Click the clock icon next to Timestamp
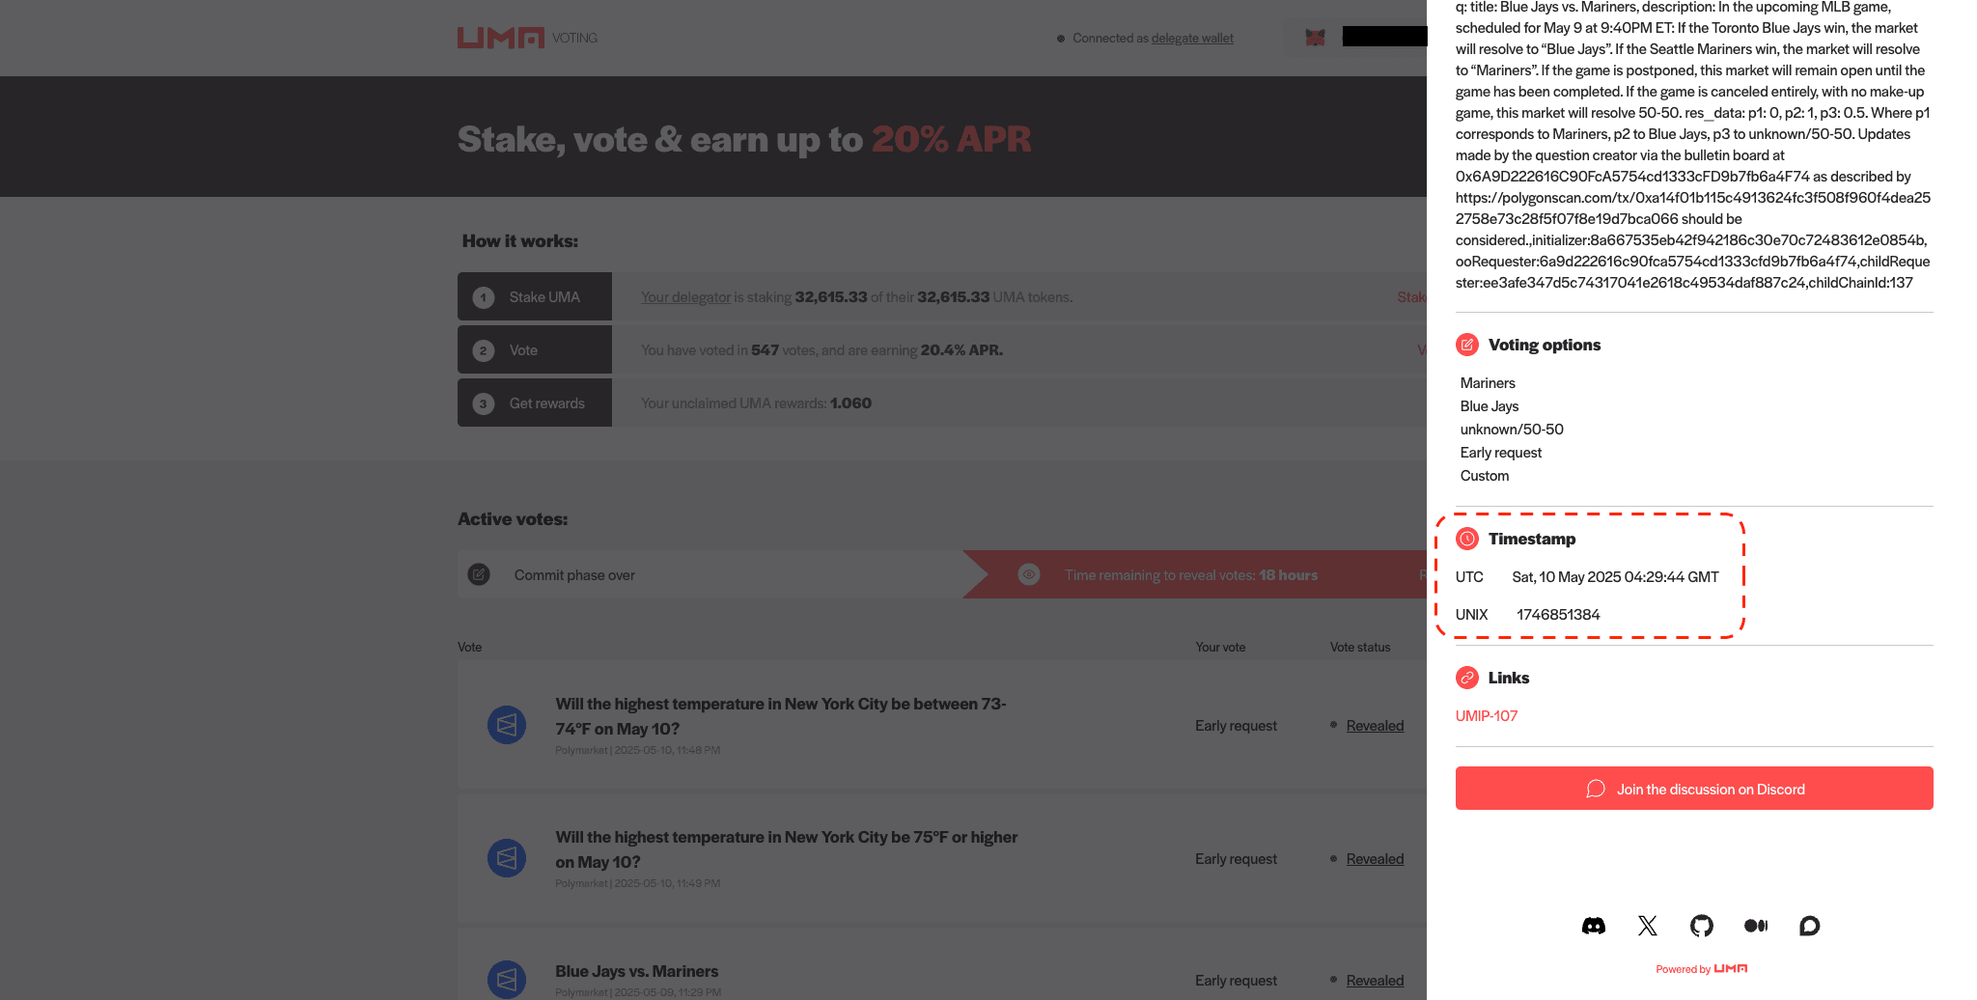Viewport: 1977px width, 1000px height. pyautogui.click(x=1467, y=539)
